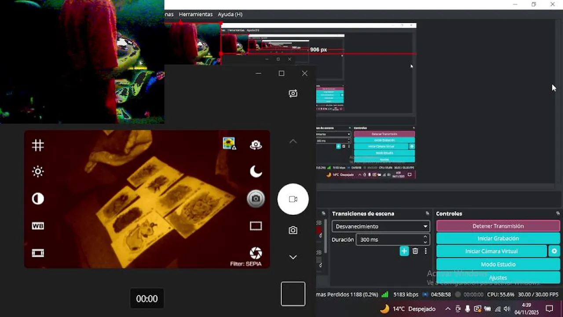Switch to photo mode camera icon
Image resolution: width=563 pixels, height=317 pixels.
tap(293, 230)
